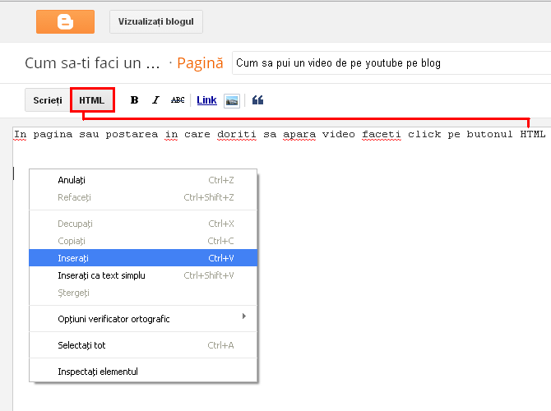Choose Inserați to paste content
The width and height of the screenshot is (551, 411).
(x=143, y=258)
